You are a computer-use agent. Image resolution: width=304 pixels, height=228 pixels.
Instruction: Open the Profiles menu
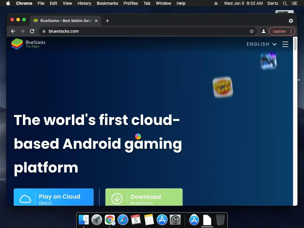pos(131,3)
